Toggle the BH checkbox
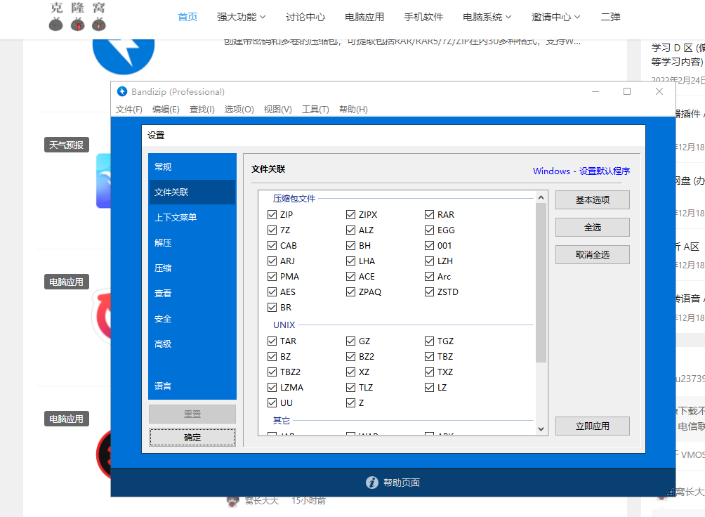Screen dimensions: 705x517 tap(350, 246)
